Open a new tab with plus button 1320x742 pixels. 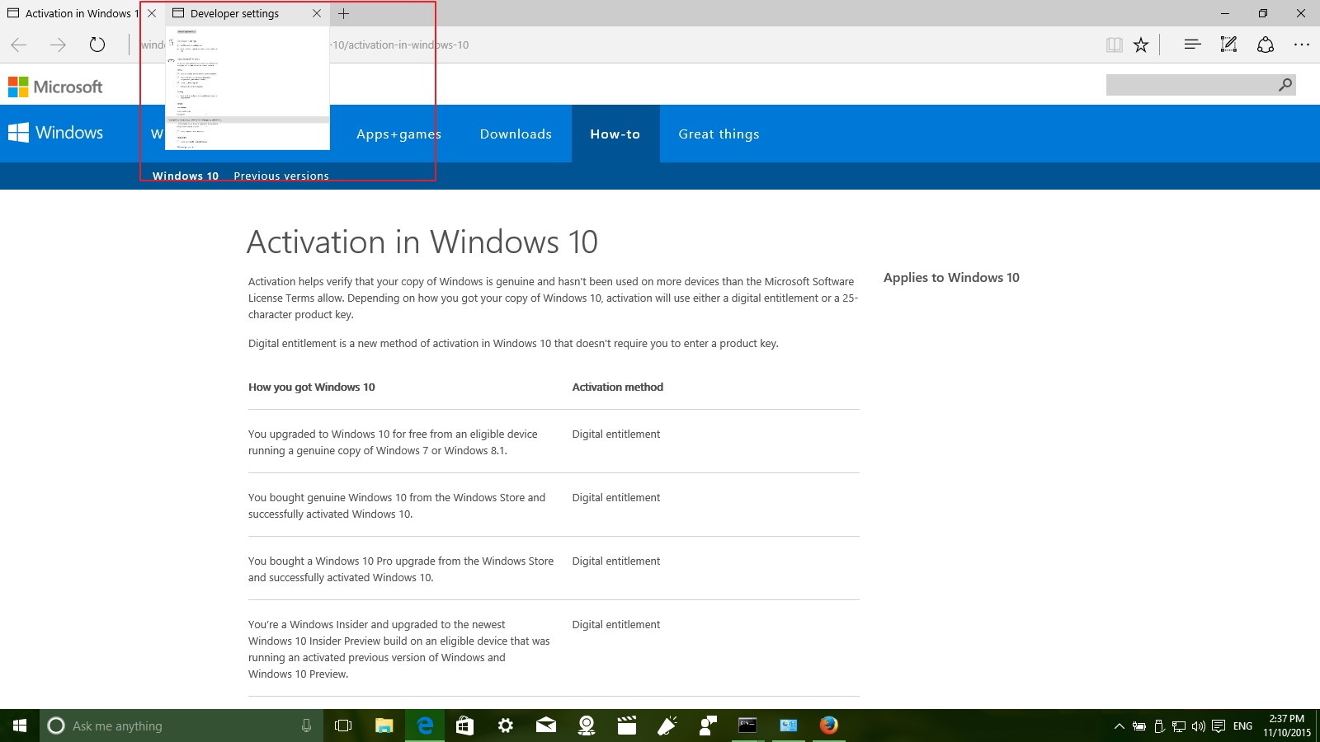pyautogui.click(x=344, y=13)
